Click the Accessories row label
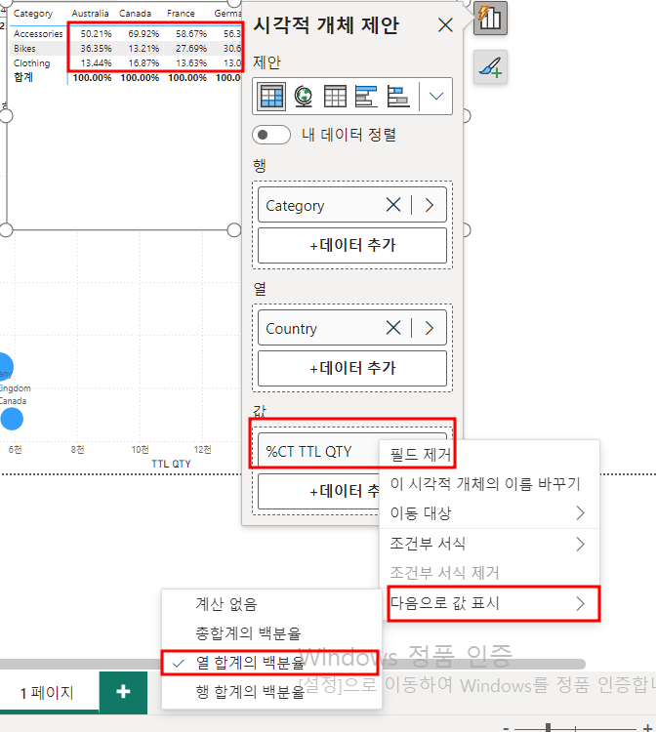 (38, 33)
